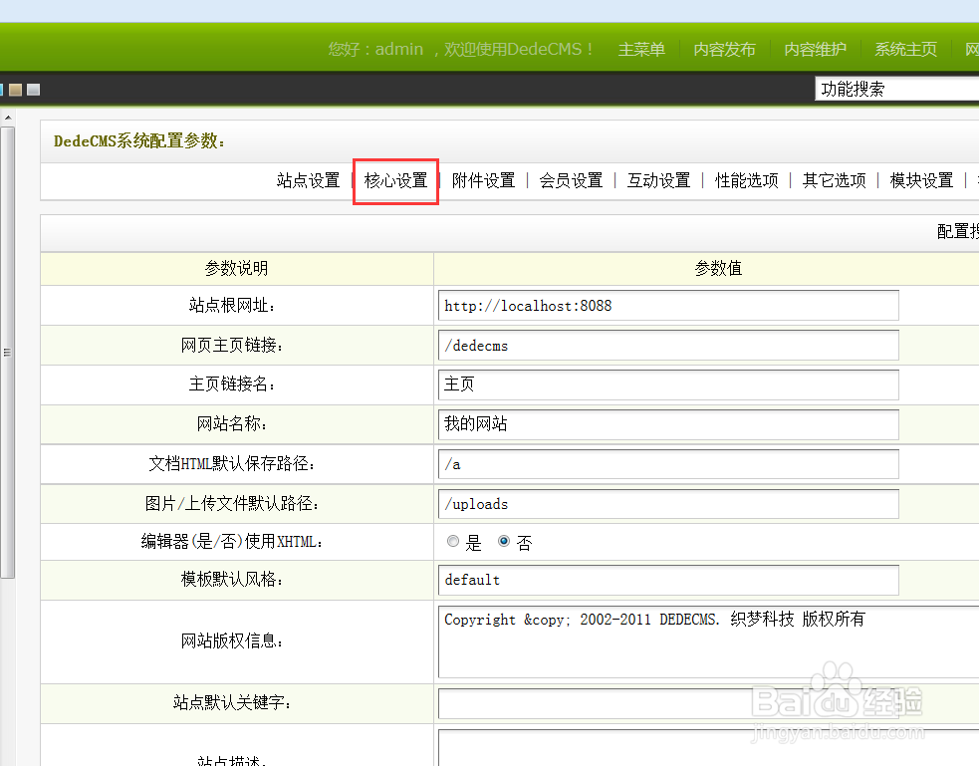Click the 模板默认风格： label

232,580
